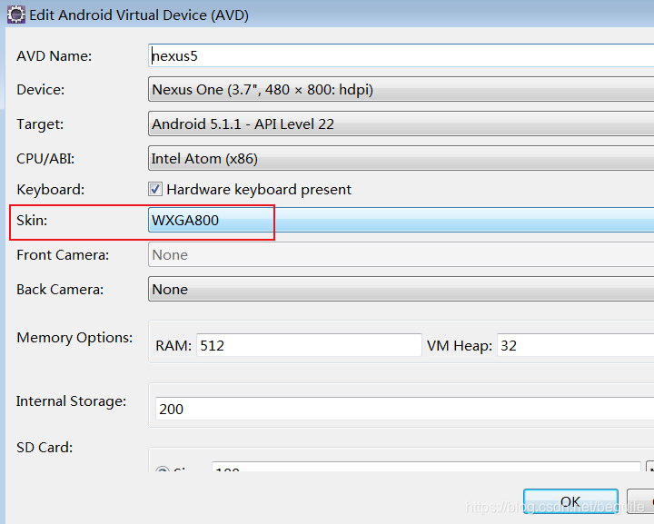Click the Target label
This screenshot has width=654, height=524.
(40, 124)
